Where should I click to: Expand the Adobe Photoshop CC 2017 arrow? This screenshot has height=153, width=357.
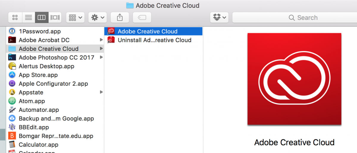tap(101, 57)
